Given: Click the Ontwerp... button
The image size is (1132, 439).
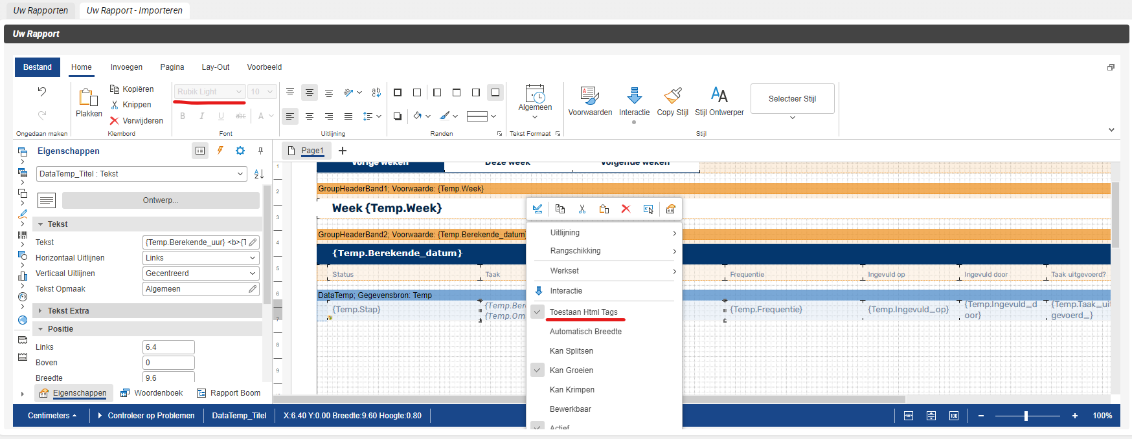Looking at the screenshot, I should click(x=161, y=200).
